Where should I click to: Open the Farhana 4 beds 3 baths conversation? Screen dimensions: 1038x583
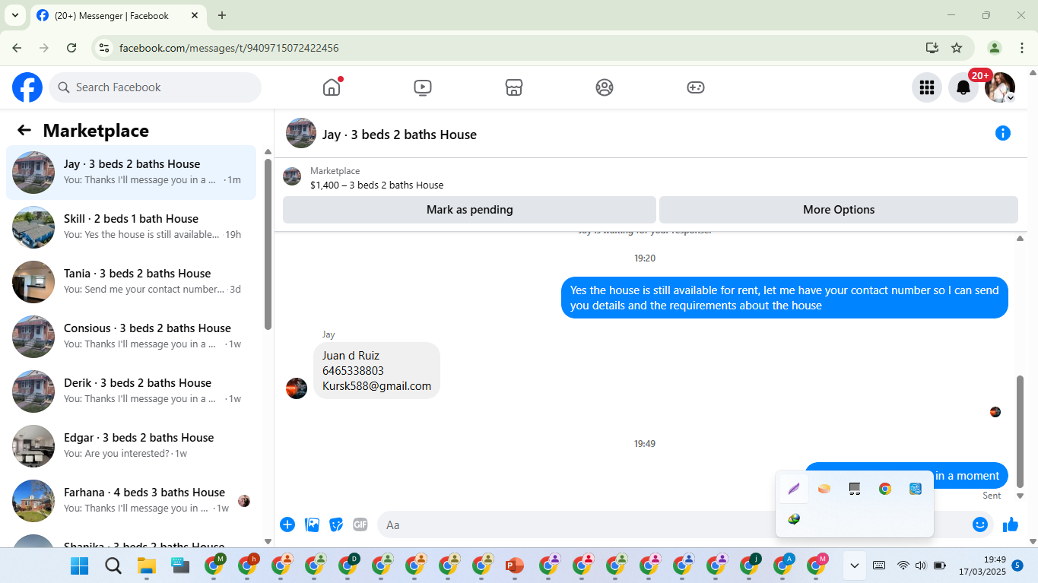click(131, 501)
